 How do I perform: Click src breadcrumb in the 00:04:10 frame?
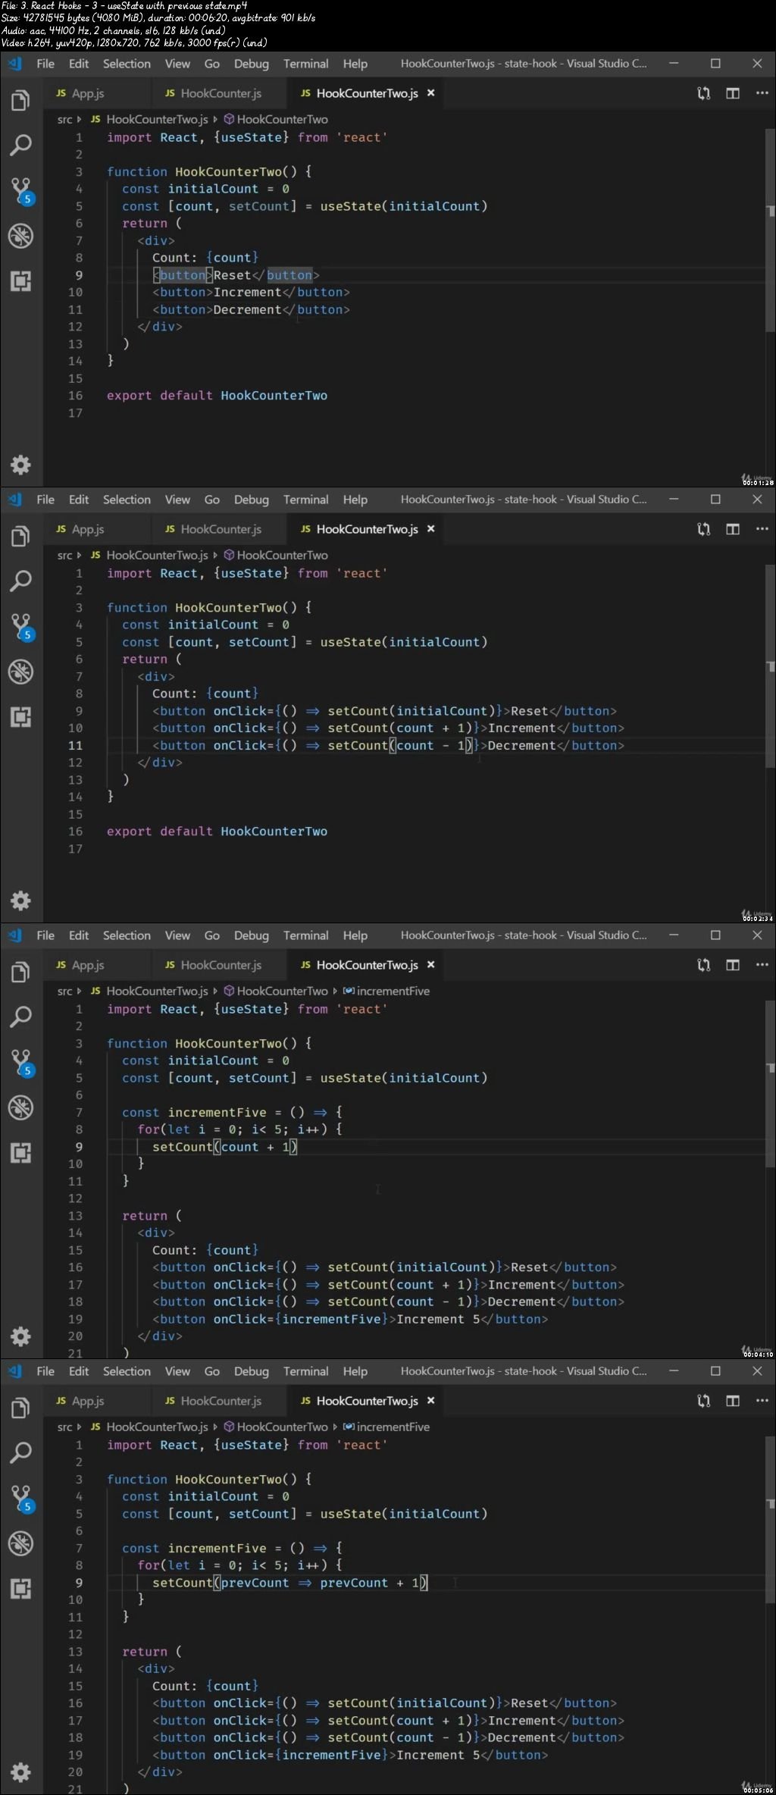pos(65,991)
